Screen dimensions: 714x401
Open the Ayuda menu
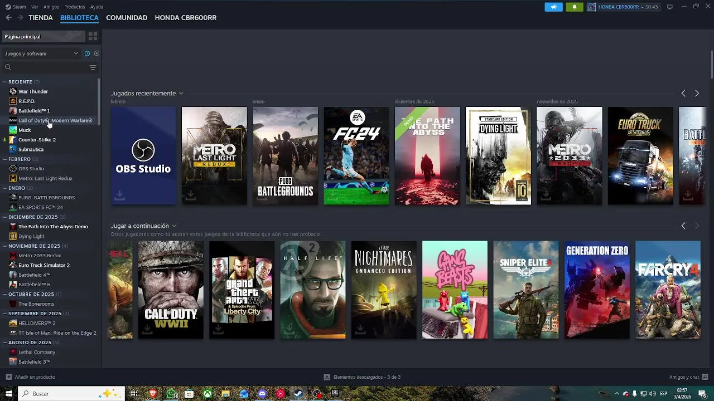(x=97, y=7)
